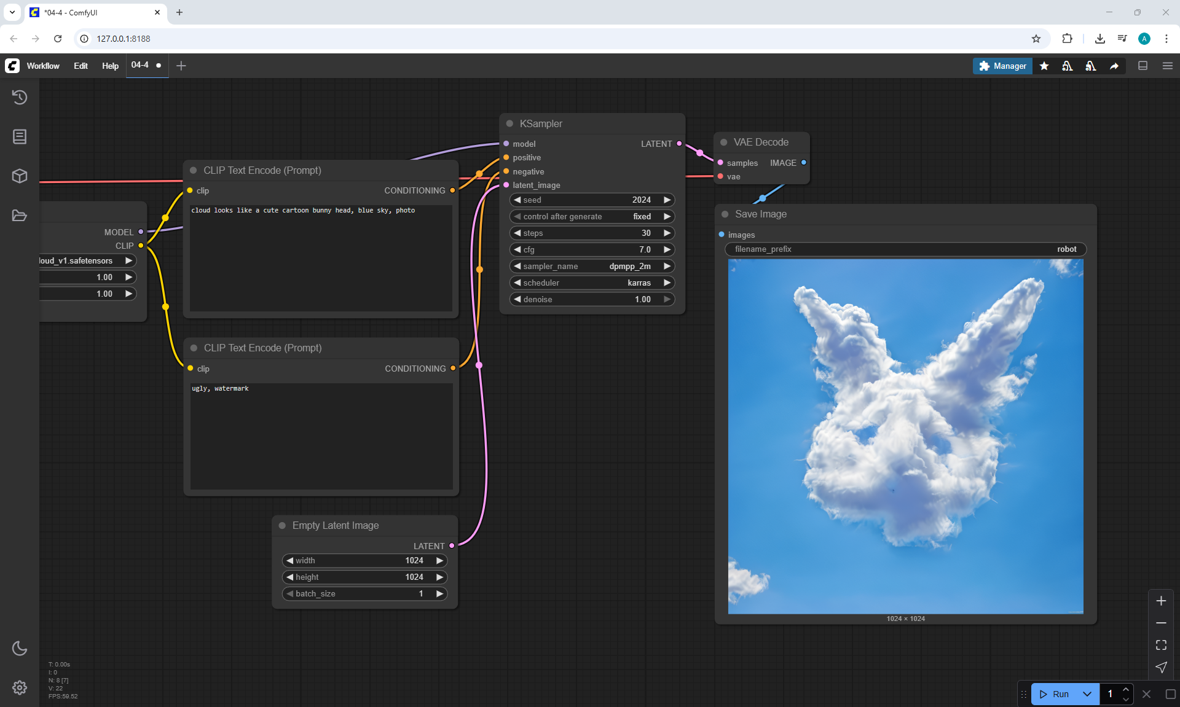Viewport: 1180px width, 707px height.
Task: Click the share arrow icon in top bar
Action: pos(1114,66)
